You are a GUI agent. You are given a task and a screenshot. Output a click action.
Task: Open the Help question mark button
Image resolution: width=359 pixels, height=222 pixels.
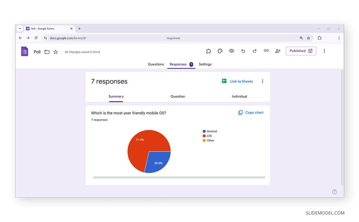[x=334, y=192]
